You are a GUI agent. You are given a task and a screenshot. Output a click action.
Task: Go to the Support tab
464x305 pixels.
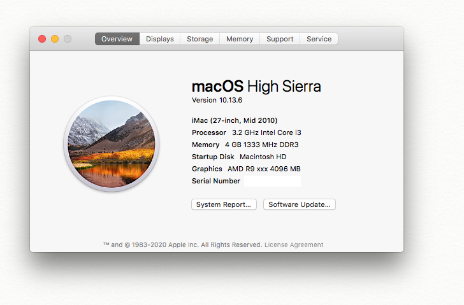[x=280, y=39]
